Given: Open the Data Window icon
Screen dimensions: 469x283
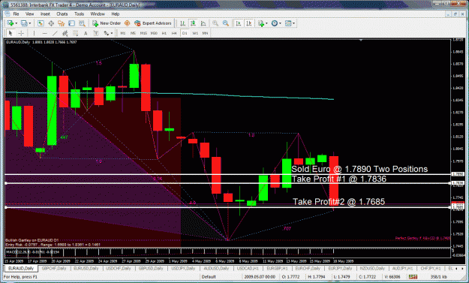Looking at the screenshot, I should 51,23.
